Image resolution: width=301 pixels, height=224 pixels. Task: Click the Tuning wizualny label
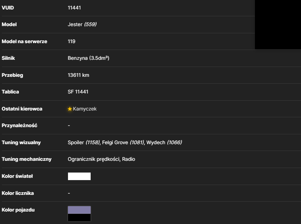pos(21,143)
